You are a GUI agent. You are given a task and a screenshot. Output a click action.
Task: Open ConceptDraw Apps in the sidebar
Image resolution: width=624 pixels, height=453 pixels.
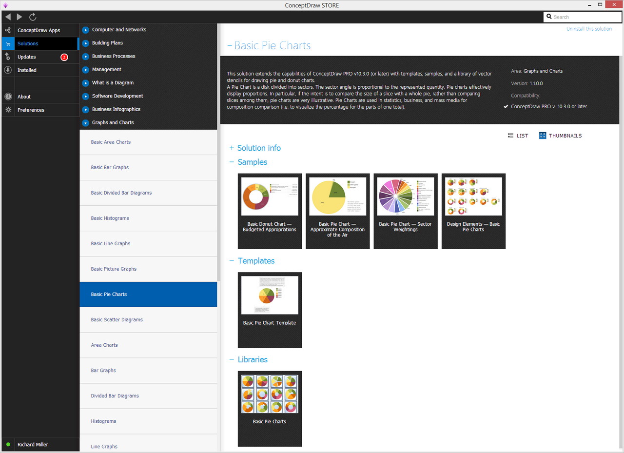[x=40, y=30]
